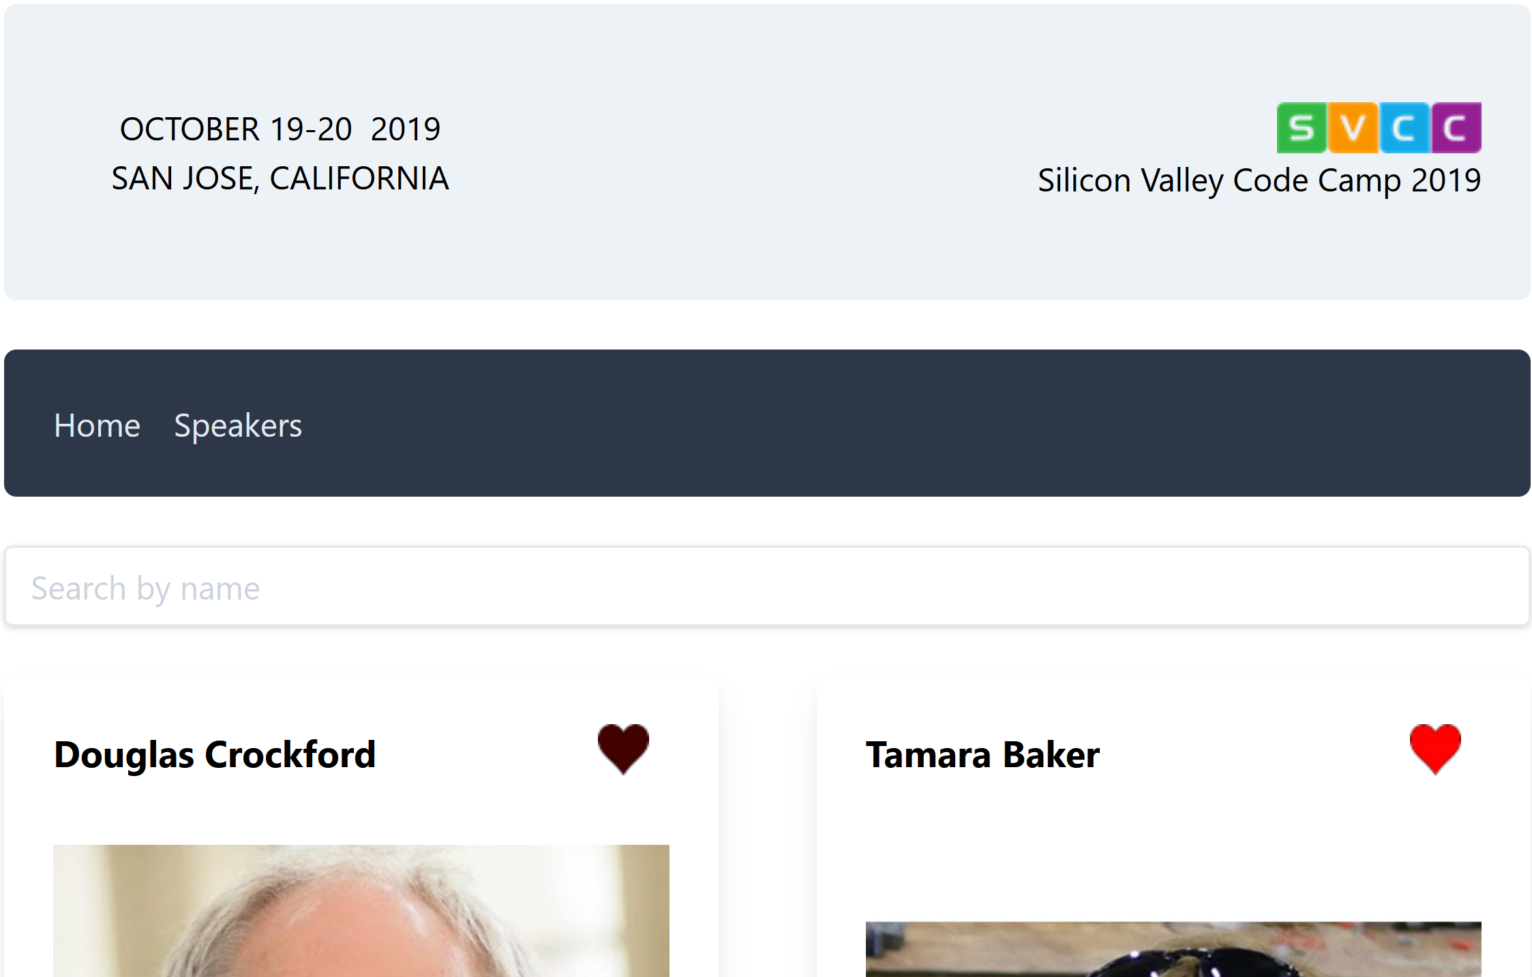The height and width of the screenshot is (977, 1532).
Task: Unfavorite Tamara Baker using the red heart
Action: tap(1435, 748)
